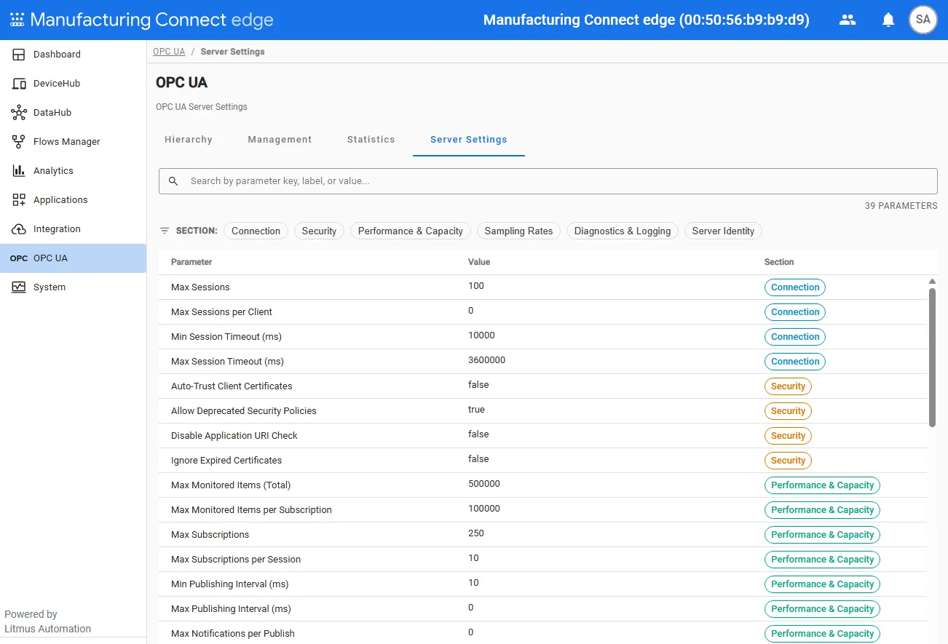Filter by Connection section chip
Viewport: 948px width, 644px height.
256,231
